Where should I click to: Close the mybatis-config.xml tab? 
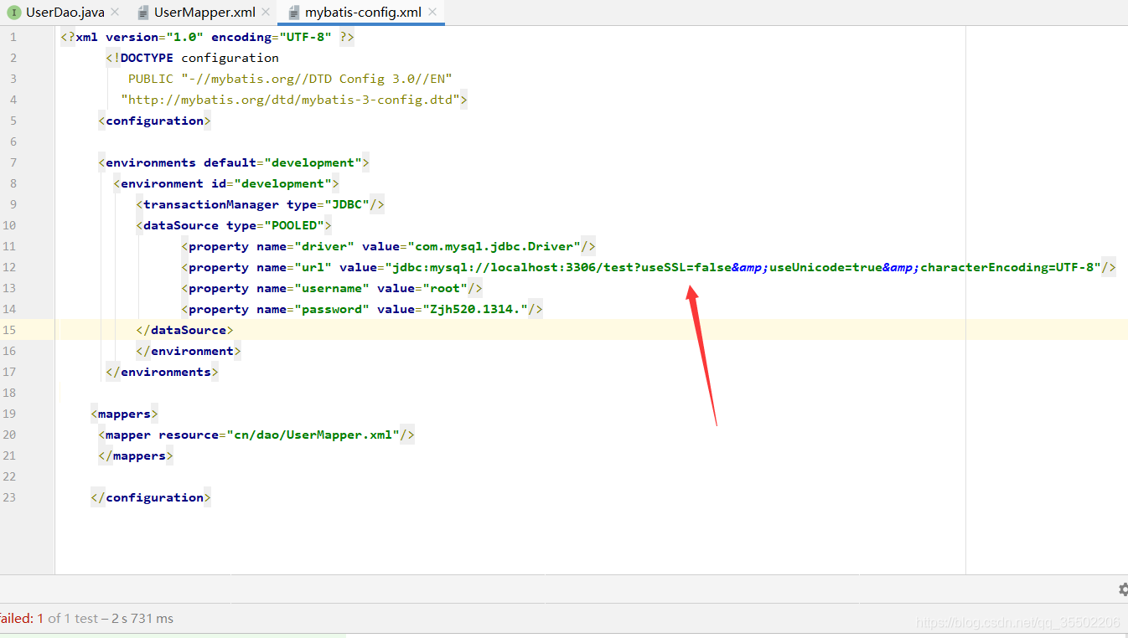pyautogui.click(x=432, y=13)
